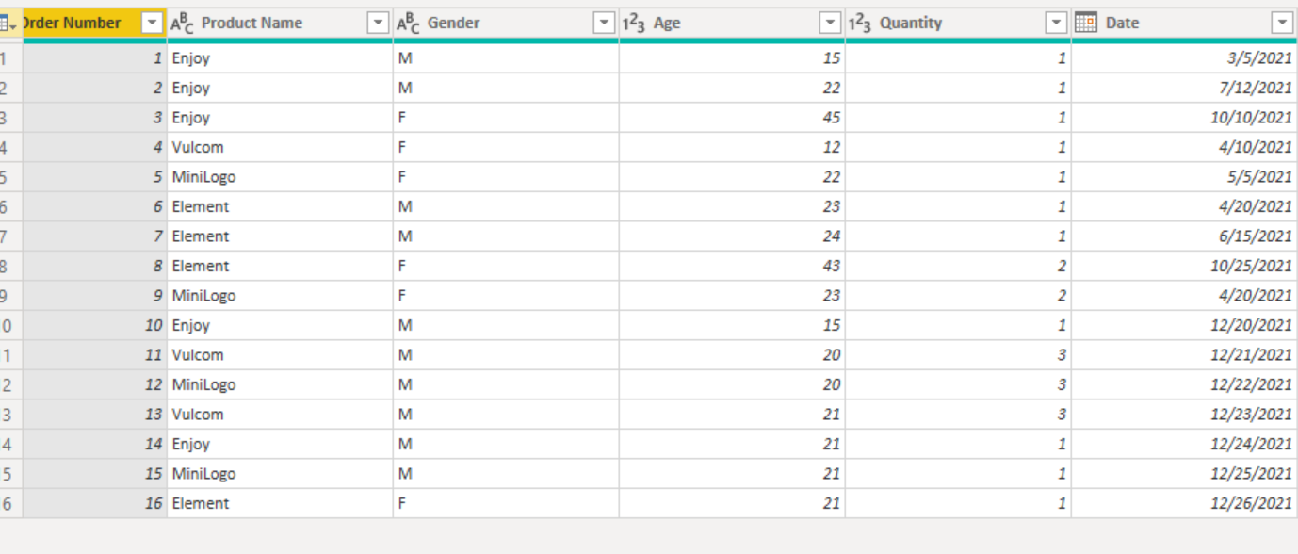Click the Age column number type icon
Screen dimensions: 1298x554
pos(634,24)
